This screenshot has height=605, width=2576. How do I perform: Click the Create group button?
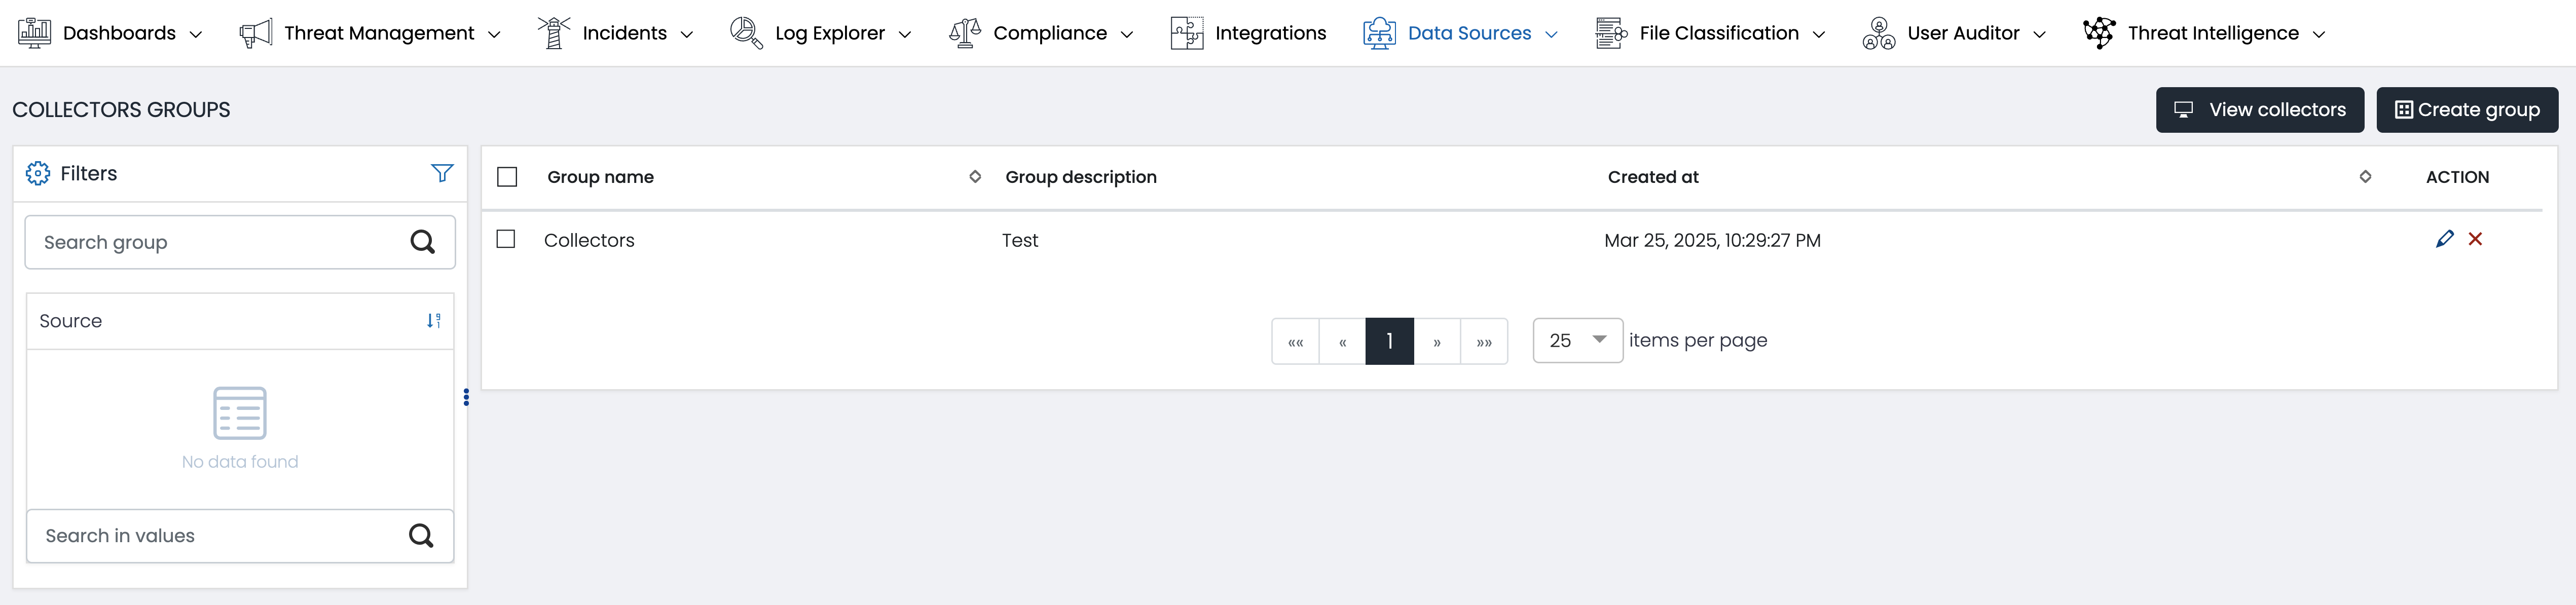click(x=2466, y=110)
